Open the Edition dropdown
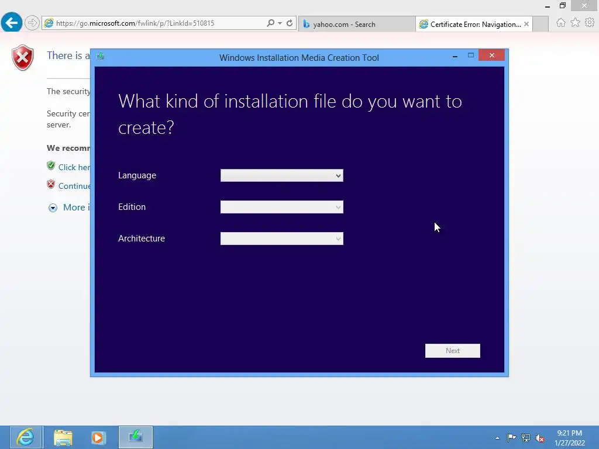The image size is (599, 449). click(281, 207)
